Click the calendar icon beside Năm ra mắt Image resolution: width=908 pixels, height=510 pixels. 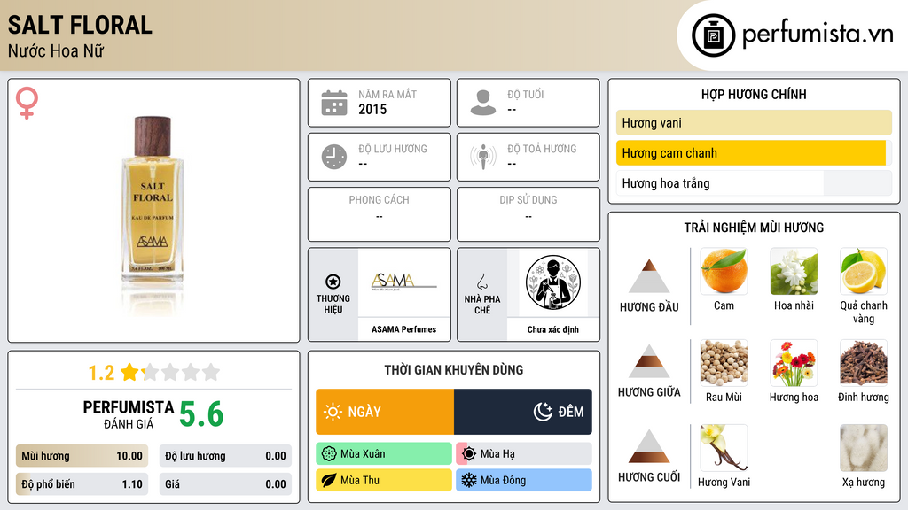(334, 103)
